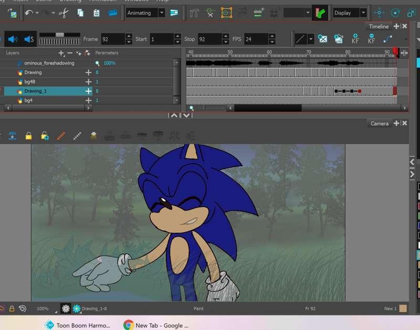Click the green peg scissors icon
Image resolution: width=420 pixels, height=330 pixels.
211,13
